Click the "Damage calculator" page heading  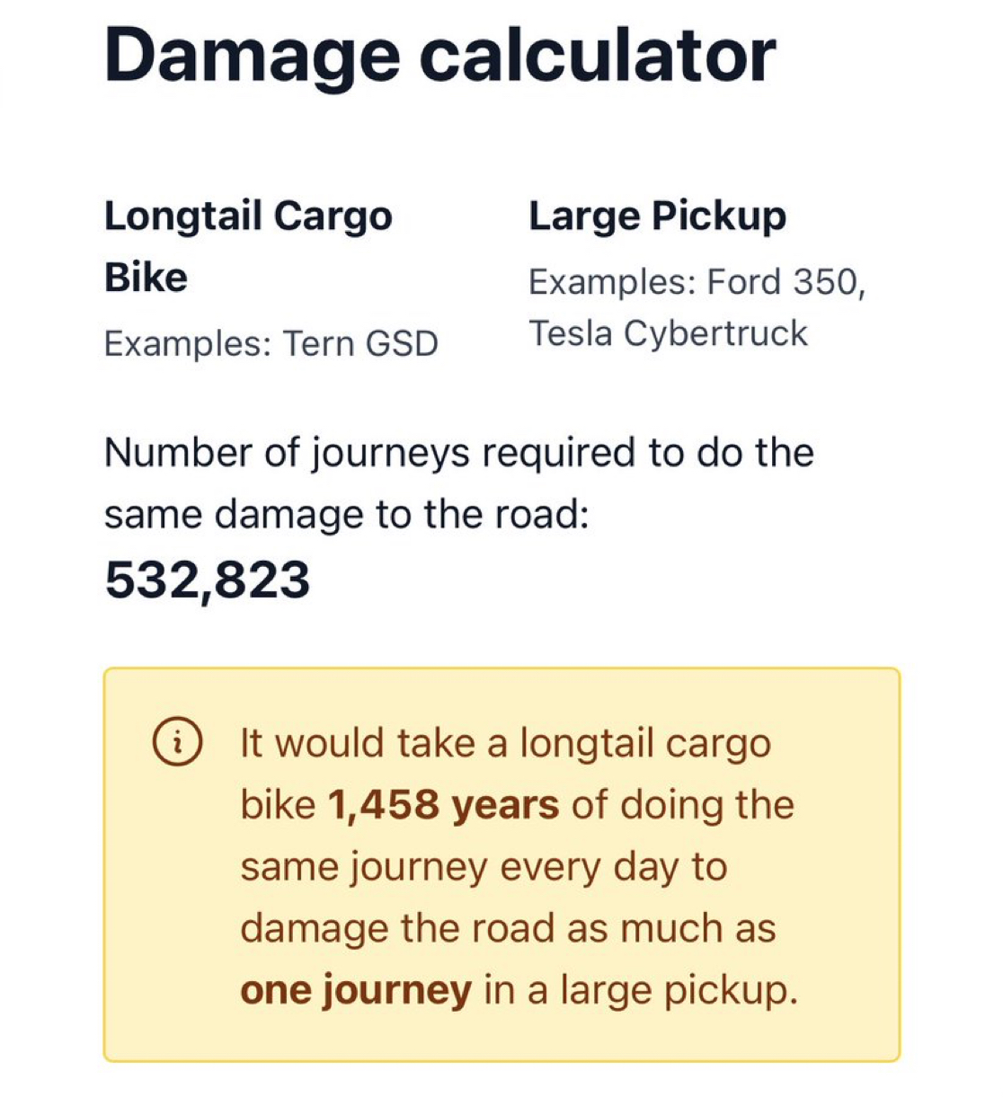439,55
